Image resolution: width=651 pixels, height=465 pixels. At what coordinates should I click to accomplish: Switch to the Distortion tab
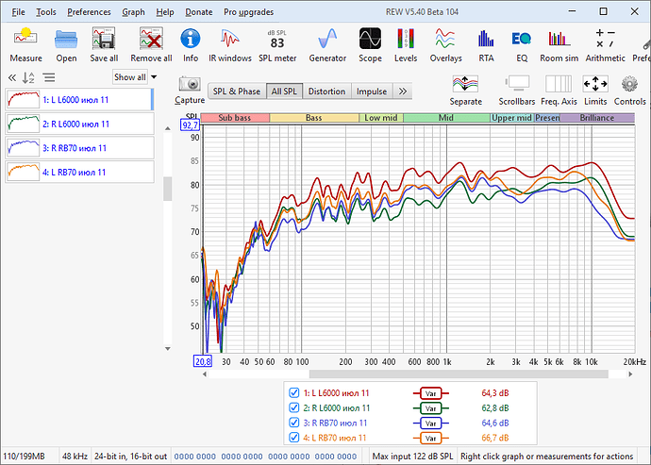[x=326, y=91]
